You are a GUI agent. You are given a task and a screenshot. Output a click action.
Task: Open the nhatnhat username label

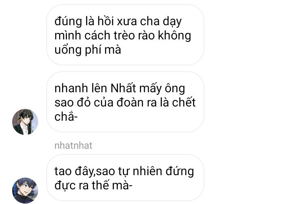click(73, 145)
